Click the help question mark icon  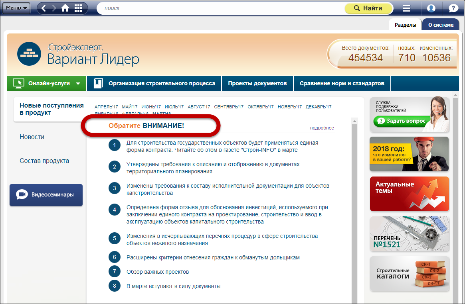pos(453,8)
